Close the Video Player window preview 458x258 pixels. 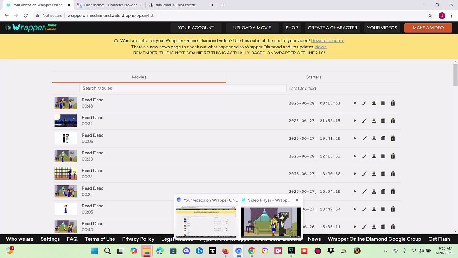pyautogui.click(x=297, y=200)
